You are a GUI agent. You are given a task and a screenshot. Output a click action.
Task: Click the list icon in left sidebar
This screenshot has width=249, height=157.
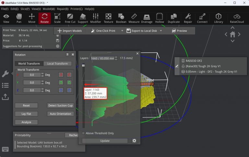pyautogui.click(x=5, y=85)
